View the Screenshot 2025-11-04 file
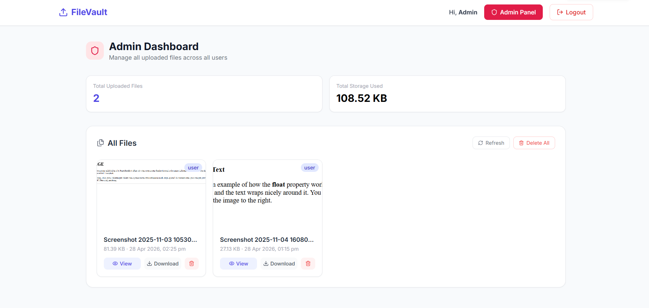The image size is (649, 308). coord(238,263)
